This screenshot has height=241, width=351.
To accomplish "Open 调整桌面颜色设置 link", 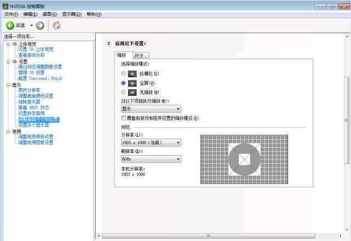I will [36, 96].
